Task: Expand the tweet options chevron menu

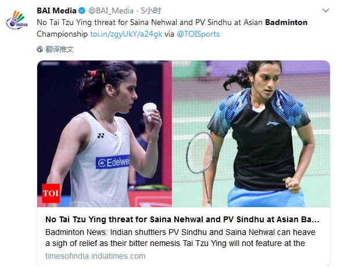Action: coord(325,10)
